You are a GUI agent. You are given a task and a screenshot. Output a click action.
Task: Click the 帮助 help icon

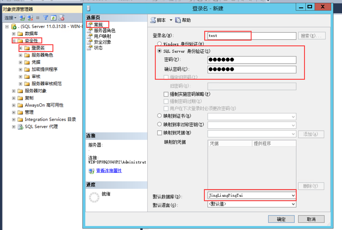point(178,20)
